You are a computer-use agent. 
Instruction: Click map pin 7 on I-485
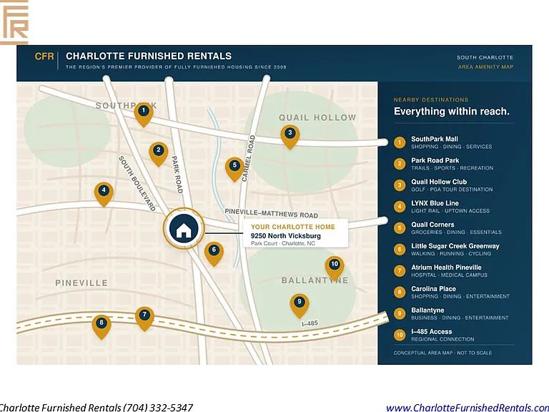(x=144, y=318)
